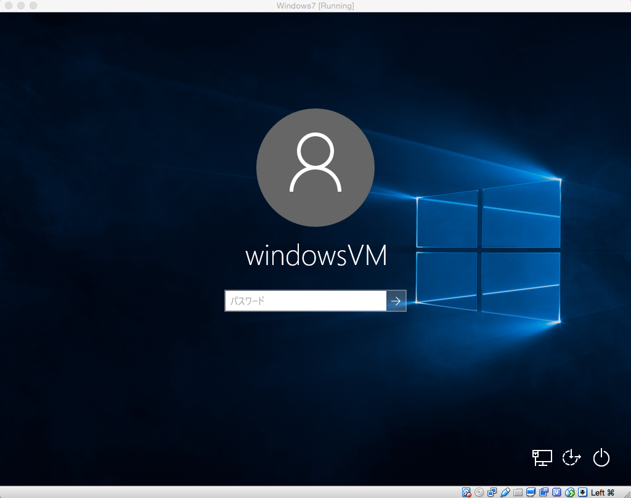Submit password with the arrow button
Image resolution: width=631 pixels, height=498 pixels.
point(396,301)
